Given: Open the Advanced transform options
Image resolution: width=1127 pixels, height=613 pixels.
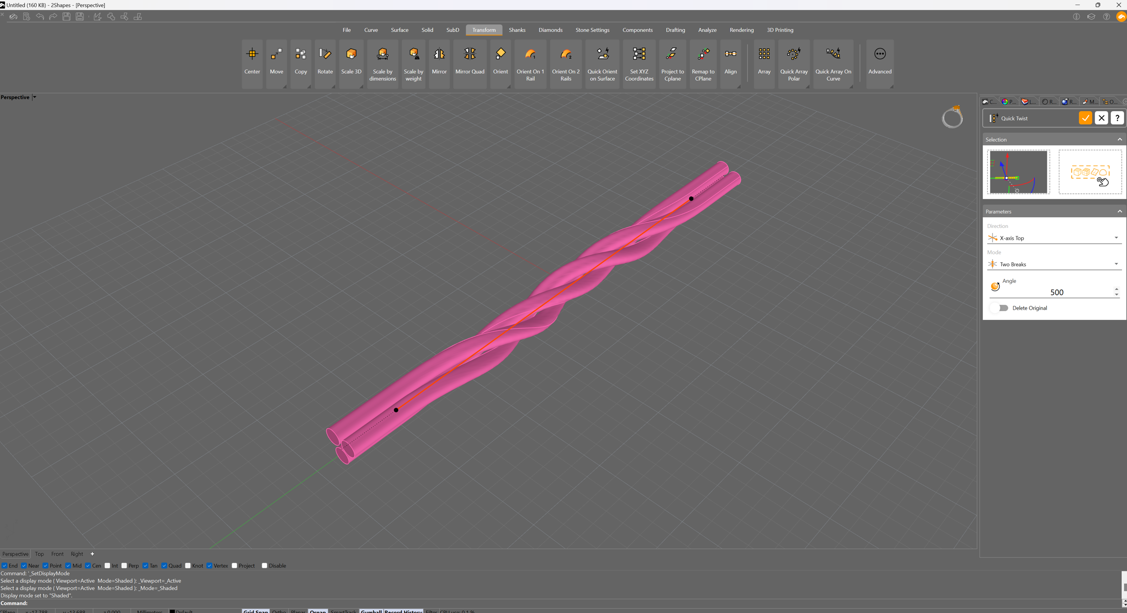Looking at the screenshot, I should [879, 54].
